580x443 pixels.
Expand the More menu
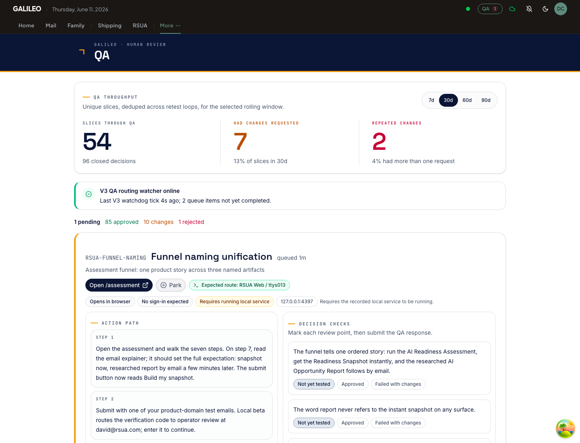click(170, 25)
